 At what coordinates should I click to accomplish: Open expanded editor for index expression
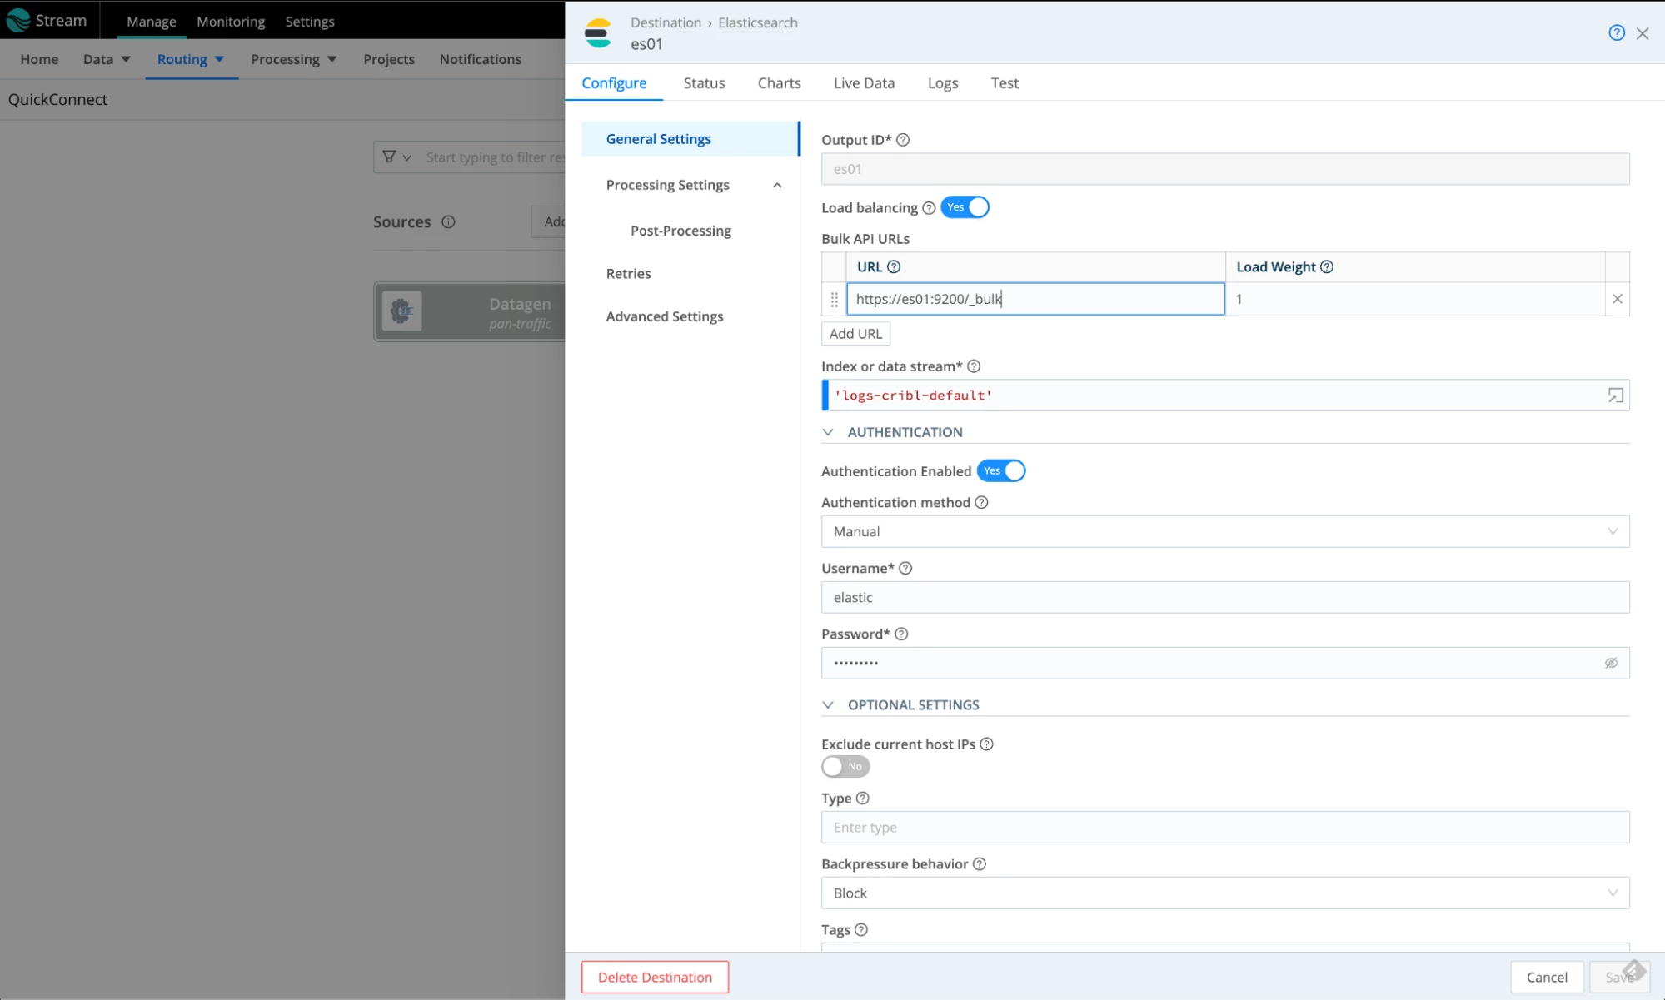1615,396
